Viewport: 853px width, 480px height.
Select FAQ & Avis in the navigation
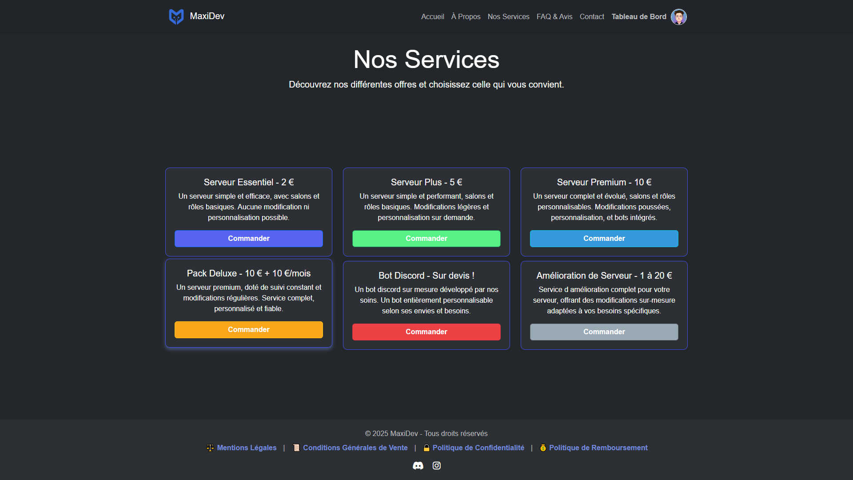tap(554, 16)
